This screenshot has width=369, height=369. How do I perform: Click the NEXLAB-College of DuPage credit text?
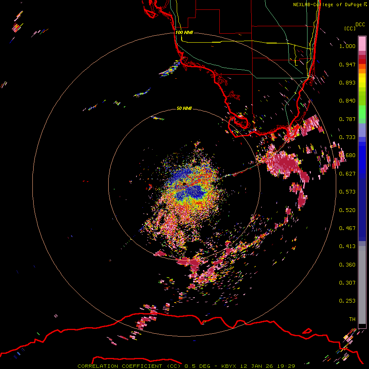tap(329, 5)
